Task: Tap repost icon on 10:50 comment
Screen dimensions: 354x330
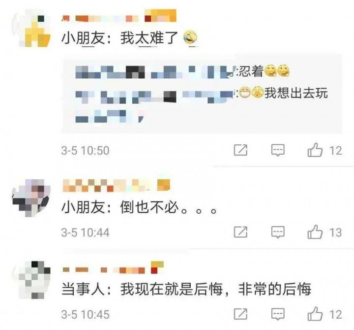Action: (240, 150)
